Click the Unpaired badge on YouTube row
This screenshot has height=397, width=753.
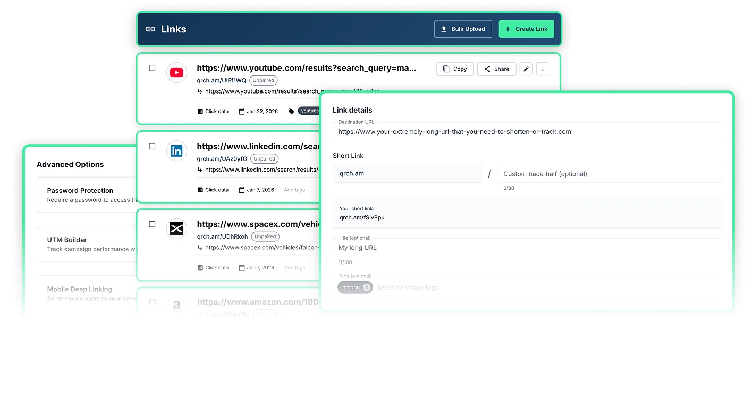[x=264, y=81]
